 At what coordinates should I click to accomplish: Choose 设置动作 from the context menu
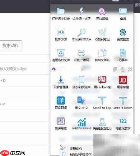click(76, 149)
